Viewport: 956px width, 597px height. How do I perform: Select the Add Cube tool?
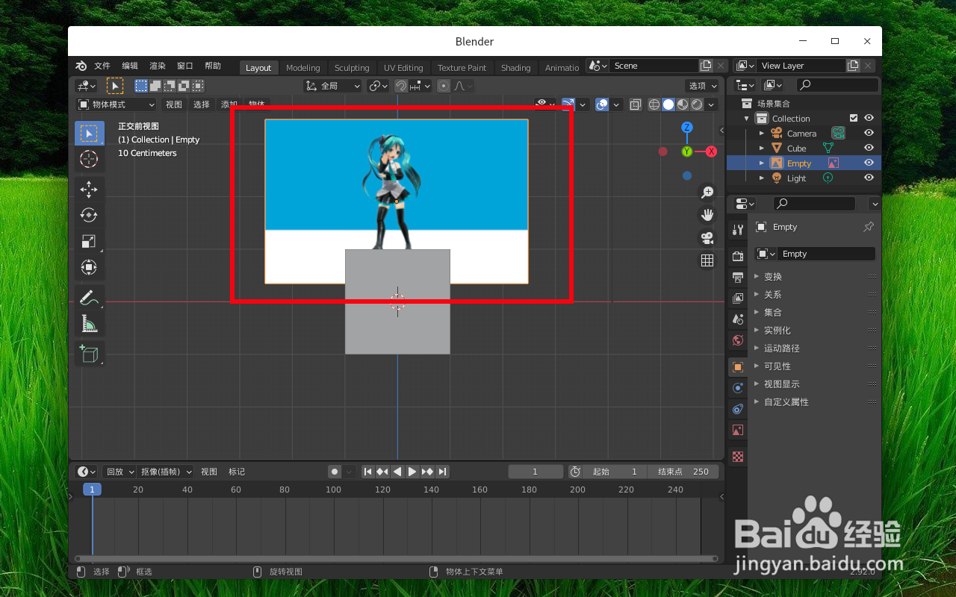point(89,354)
